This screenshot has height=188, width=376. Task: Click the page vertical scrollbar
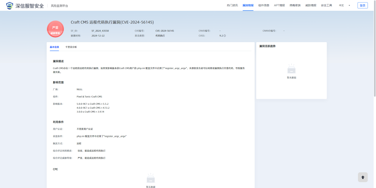point(375,48)
